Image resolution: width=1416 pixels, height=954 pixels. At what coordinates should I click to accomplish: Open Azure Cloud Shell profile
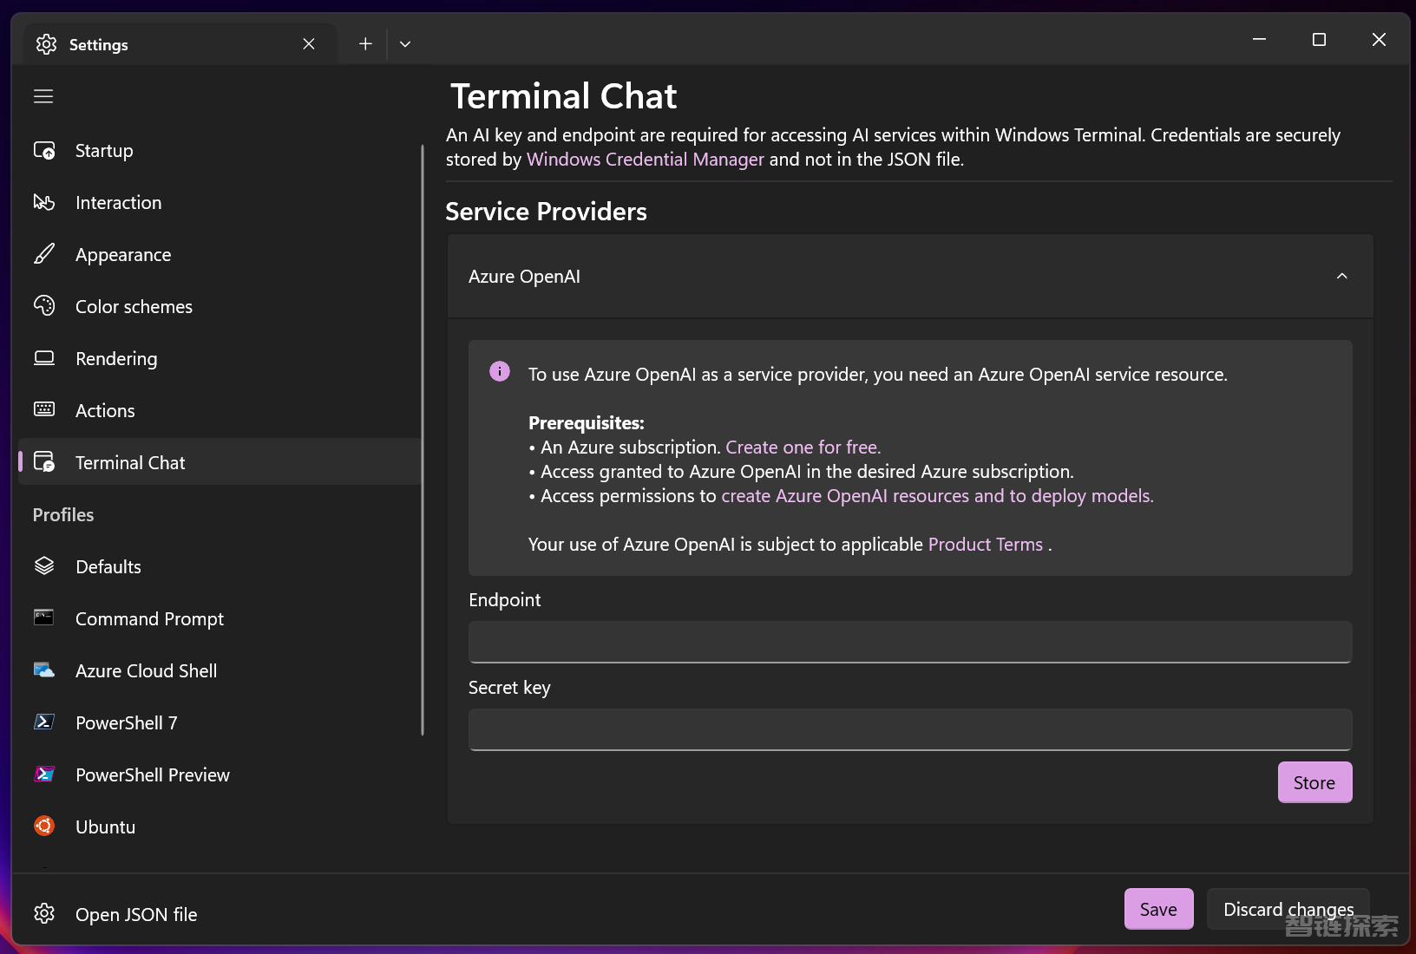click(220, 670)
